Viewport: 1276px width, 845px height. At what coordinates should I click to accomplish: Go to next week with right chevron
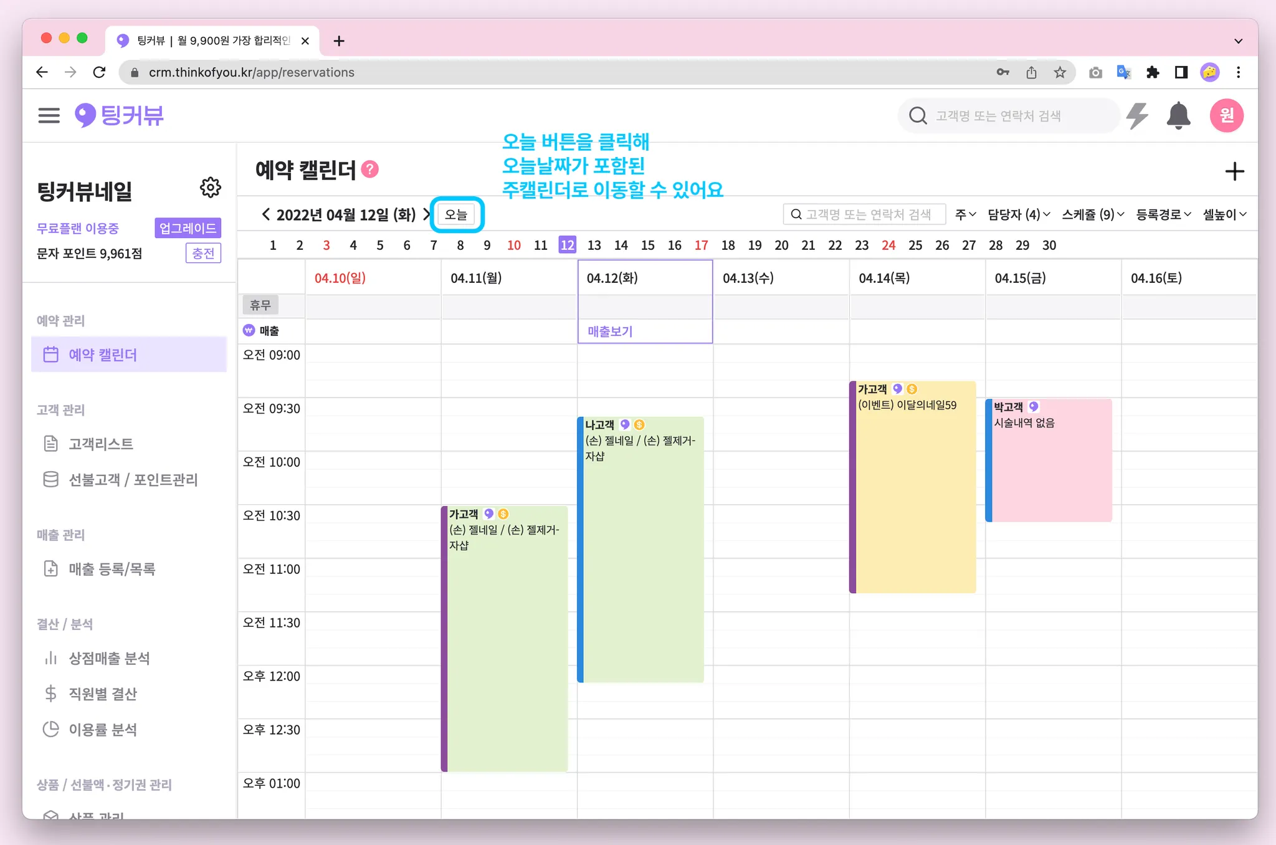tap(427, 214)
